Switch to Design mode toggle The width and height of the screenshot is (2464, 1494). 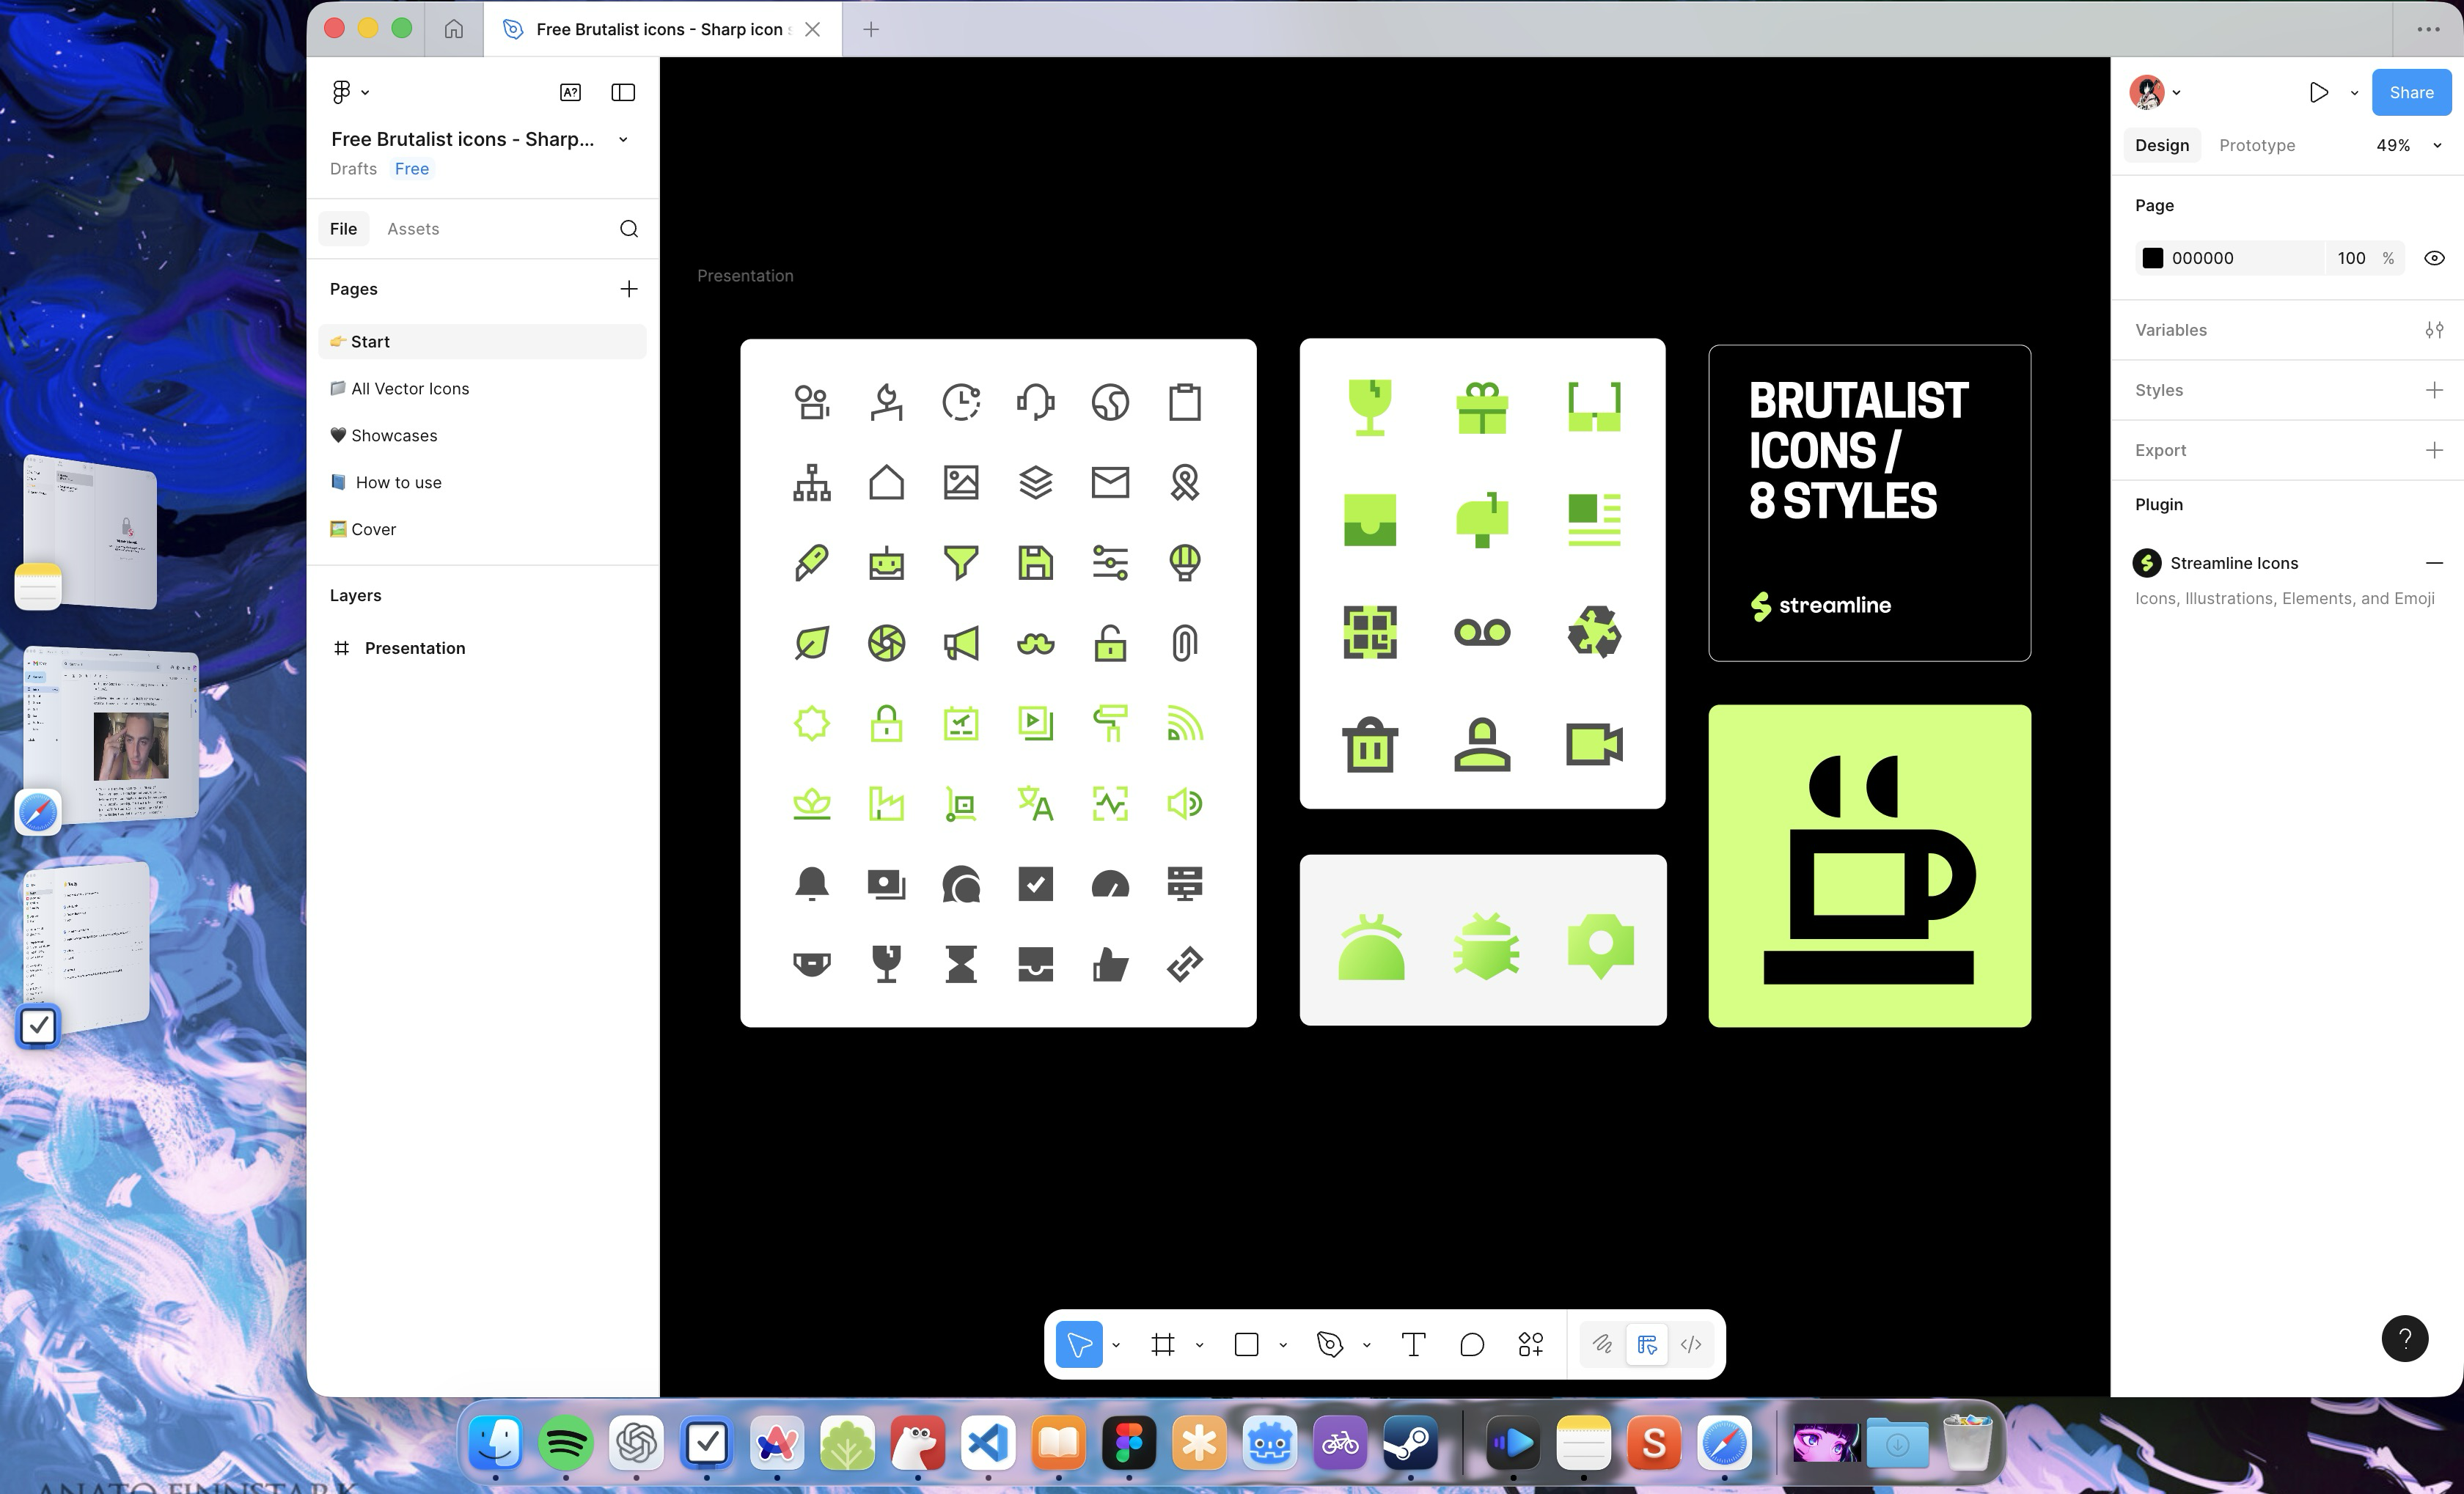1647,1344
